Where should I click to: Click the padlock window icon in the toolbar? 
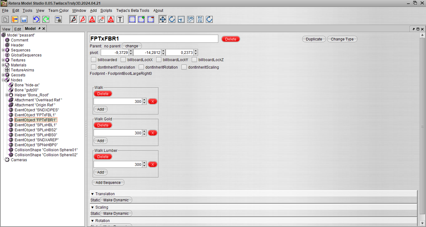click(58, 19)
